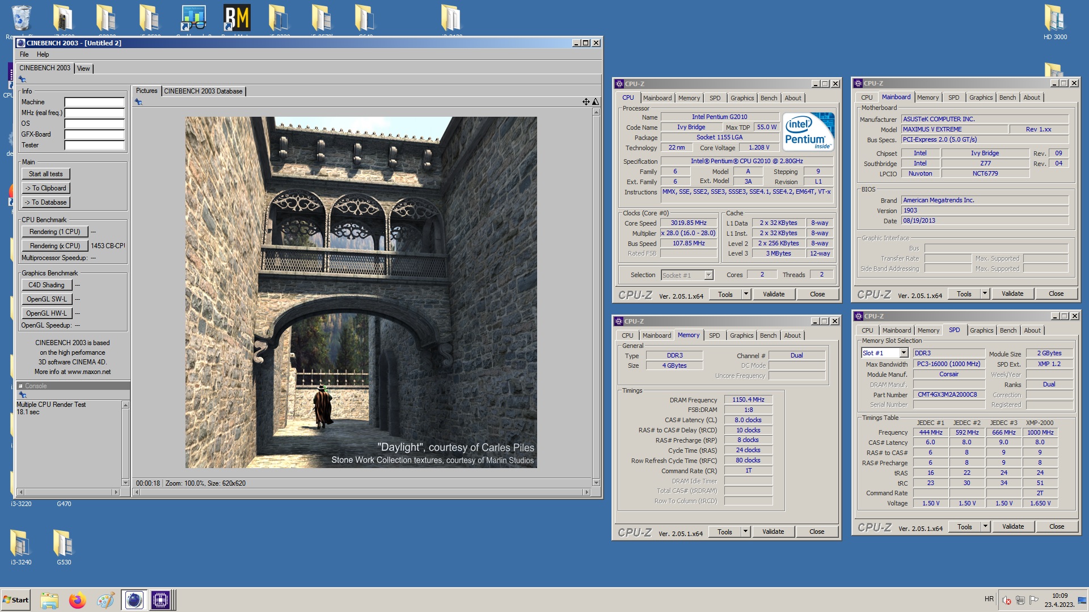
Task: Open the Recycle Bin desktop icon
Action: pyautogui.click(x=21, y=18)
